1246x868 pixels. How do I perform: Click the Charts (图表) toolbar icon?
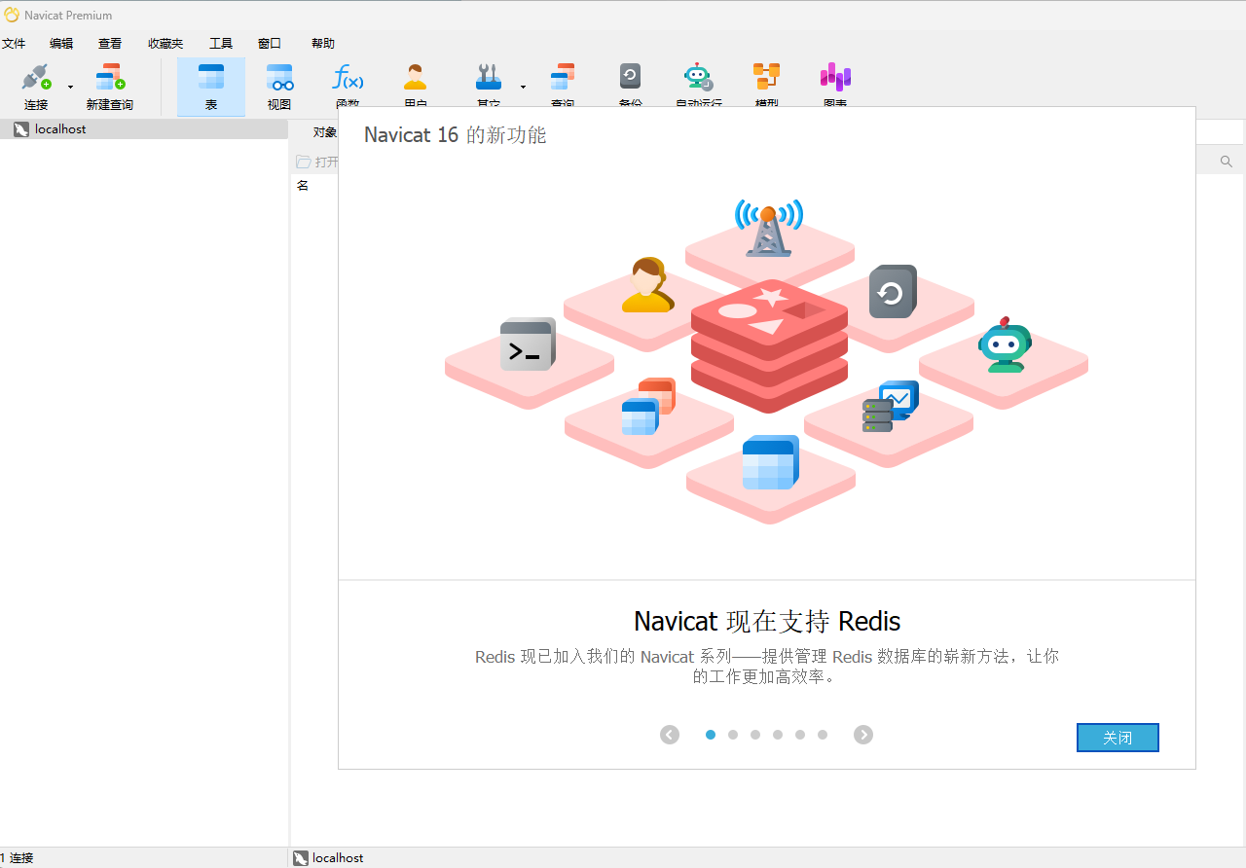pos(835,78)
